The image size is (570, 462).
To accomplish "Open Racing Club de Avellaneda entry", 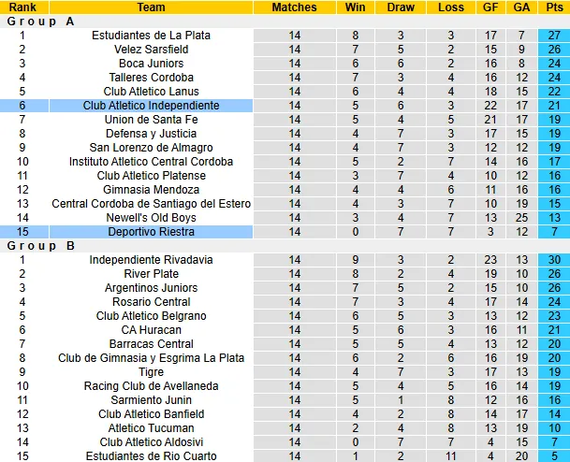I will [x=151, y=386].
